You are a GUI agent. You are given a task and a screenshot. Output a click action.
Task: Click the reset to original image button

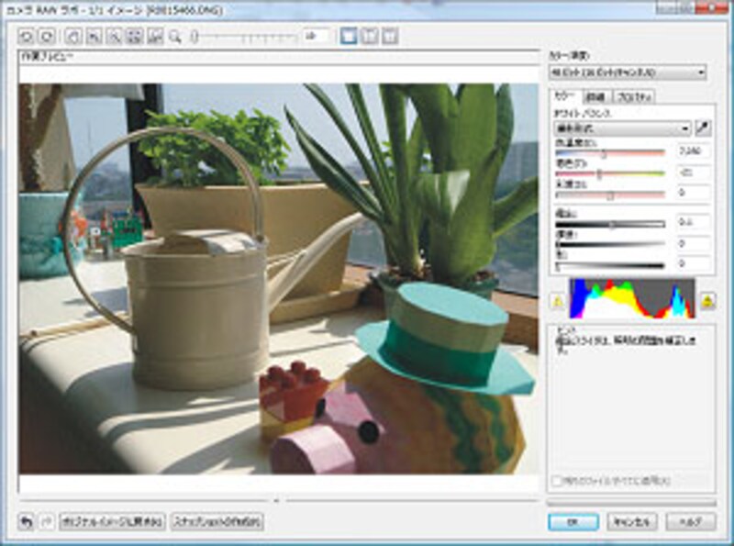[x=112, y=521]
